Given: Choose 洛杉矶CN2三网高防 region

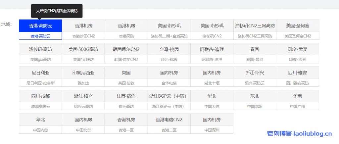Looking at the screenshot, I should (x=255, y=29).
